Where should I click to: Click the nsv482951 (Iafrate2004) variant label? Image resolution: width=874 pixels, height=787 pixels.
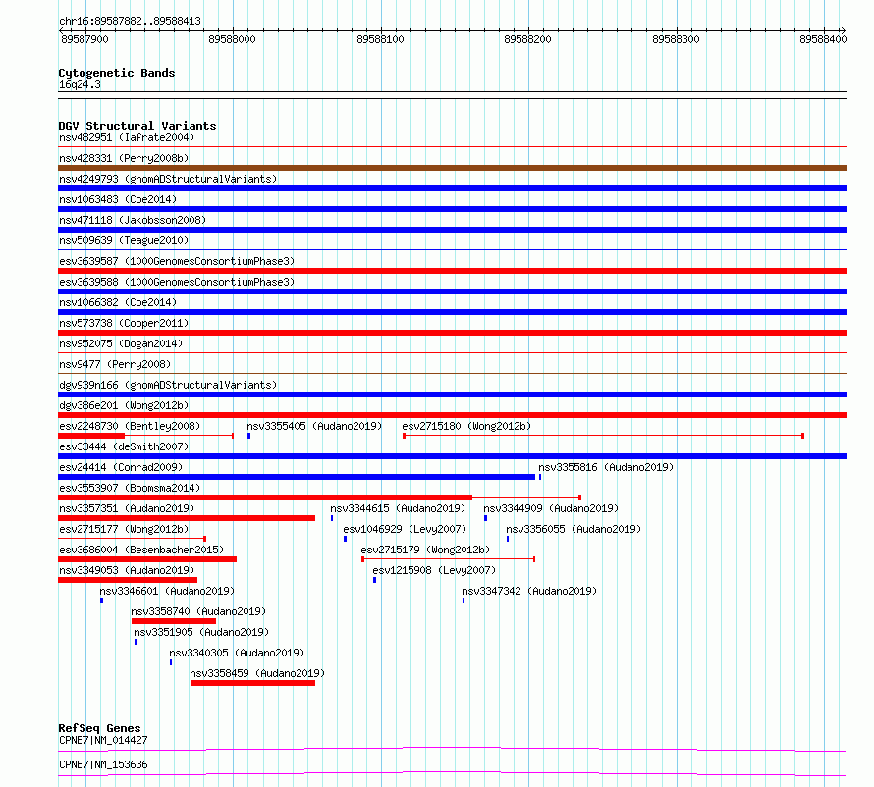(127, 137)
